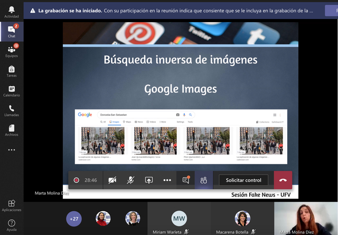Screen dimensions: 338x235
Task: Click first image result thumbnail
Action: point(103,141)
